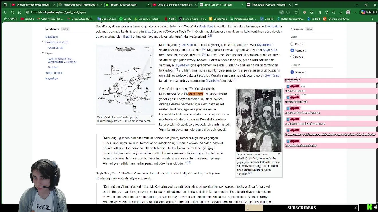Close the Şeyh Said İsyanı tab
The image size is (378, 212).
click(243, 5)
